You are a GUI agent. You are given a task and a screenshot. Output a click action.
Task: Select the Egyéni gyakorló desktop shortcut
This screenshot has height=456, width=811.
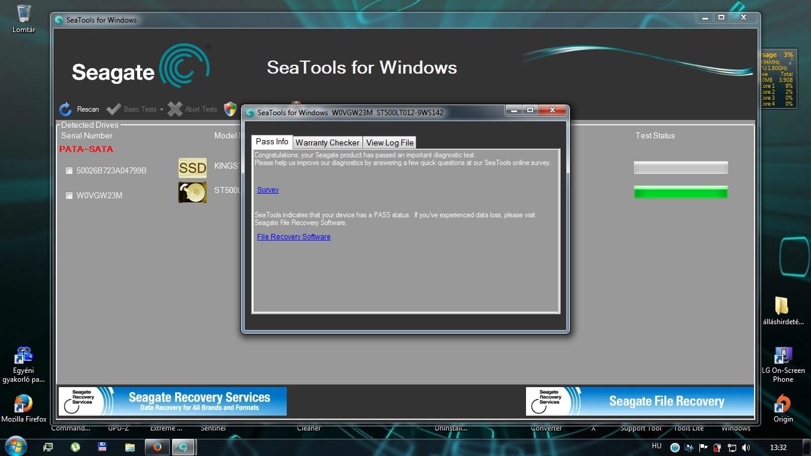23,365
